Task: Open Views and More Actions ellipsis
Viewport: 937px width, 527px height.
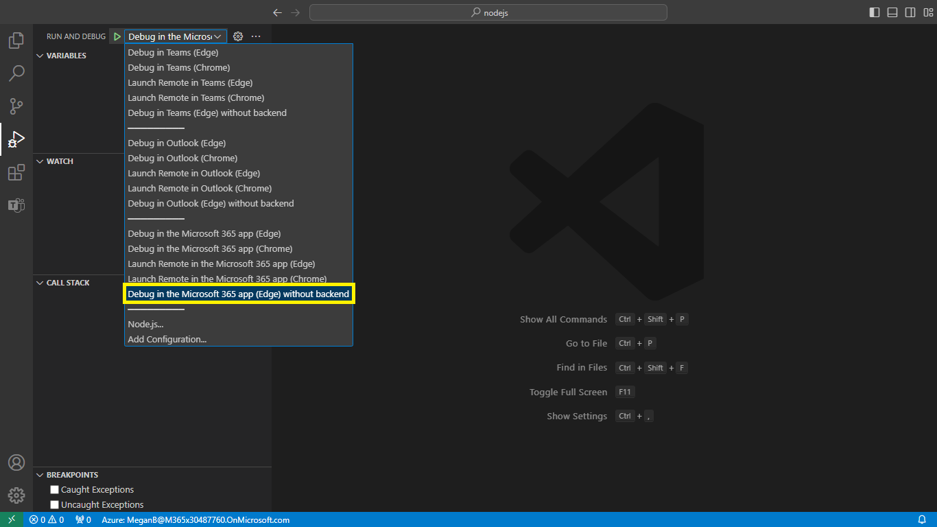Action: (256, 36)
